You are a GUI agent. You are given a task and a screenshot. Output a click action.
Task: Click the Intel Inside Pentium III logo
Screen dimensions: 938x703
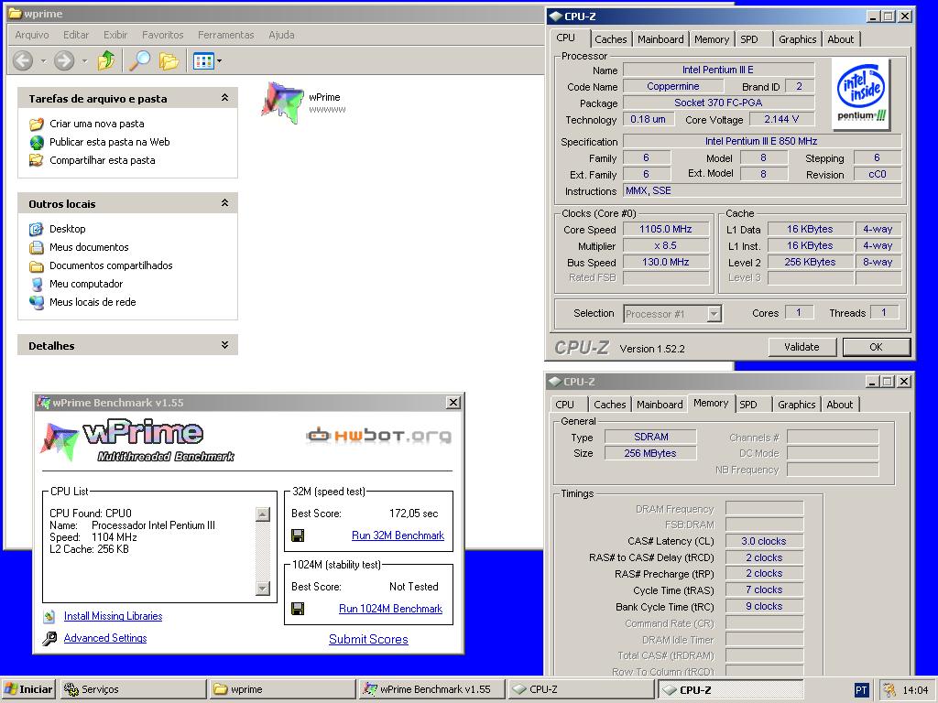tap(861, 94)
